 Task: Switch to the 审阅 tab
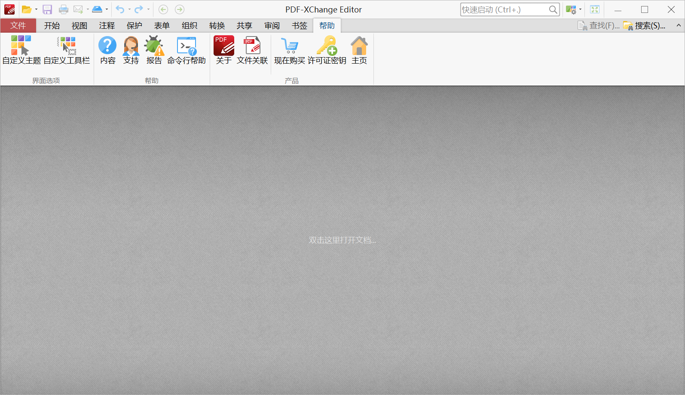point(272,26)
